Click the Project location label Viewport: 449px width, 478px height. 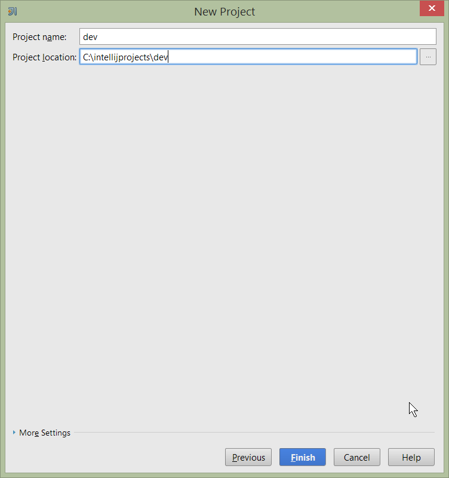click(x=44, y=57)
